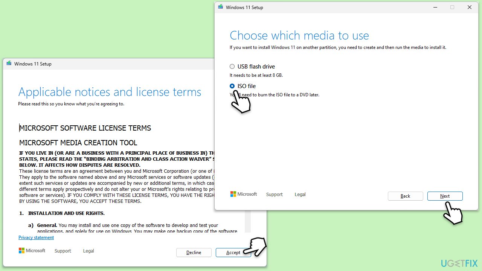
Task: Go Back from the media selection page
Action: coord(406,196)
